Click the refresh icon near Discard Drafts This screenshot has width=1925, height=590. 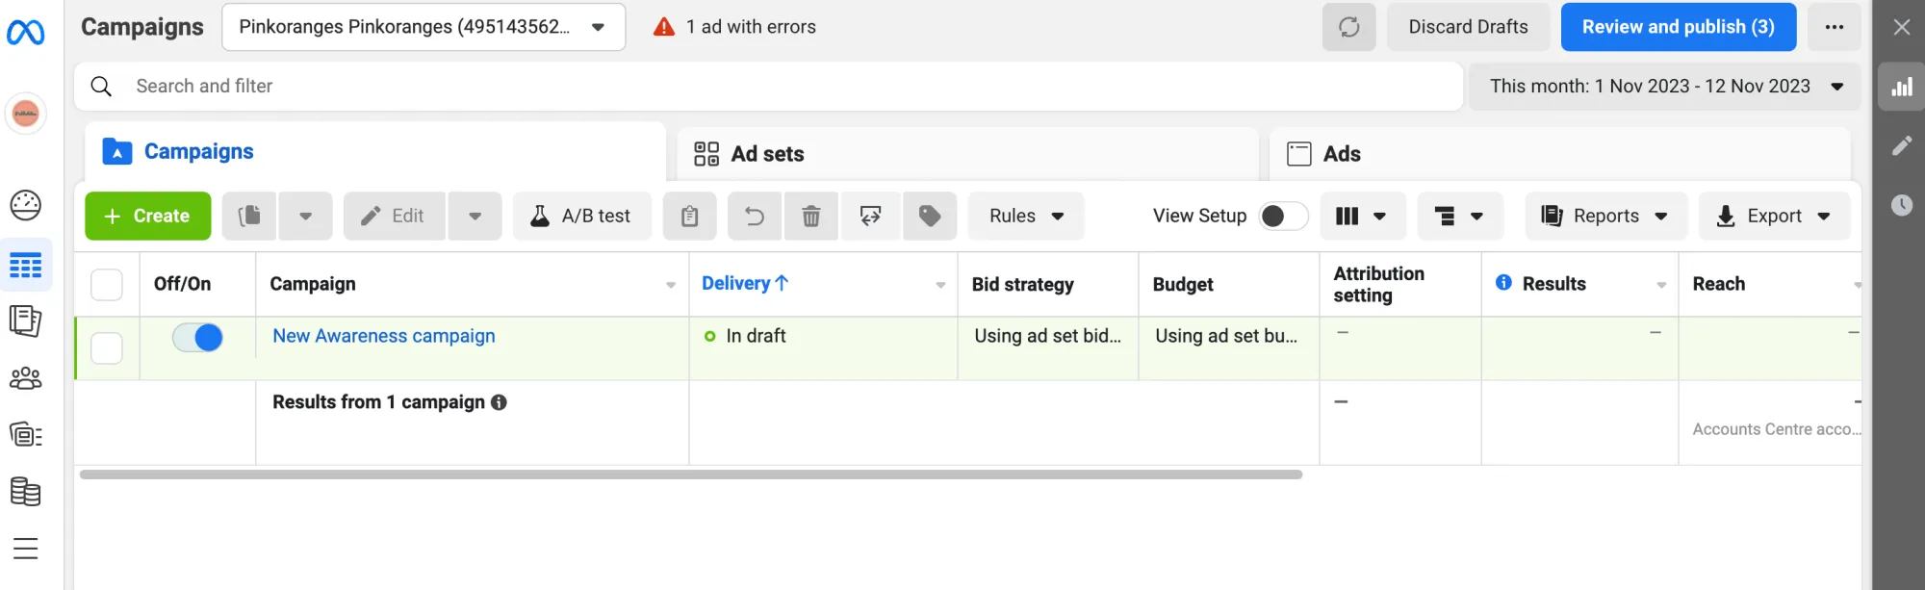[x=1348, y=27]
